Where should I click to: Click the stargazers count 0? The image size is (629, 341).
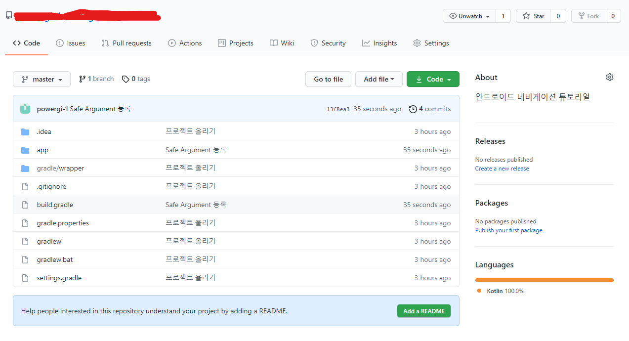click(558, 16)
